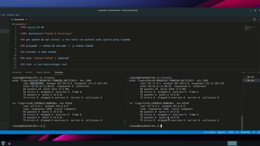Focus the right terminal prompt chahad@05aa0a04c7be

tap(144, 126)
